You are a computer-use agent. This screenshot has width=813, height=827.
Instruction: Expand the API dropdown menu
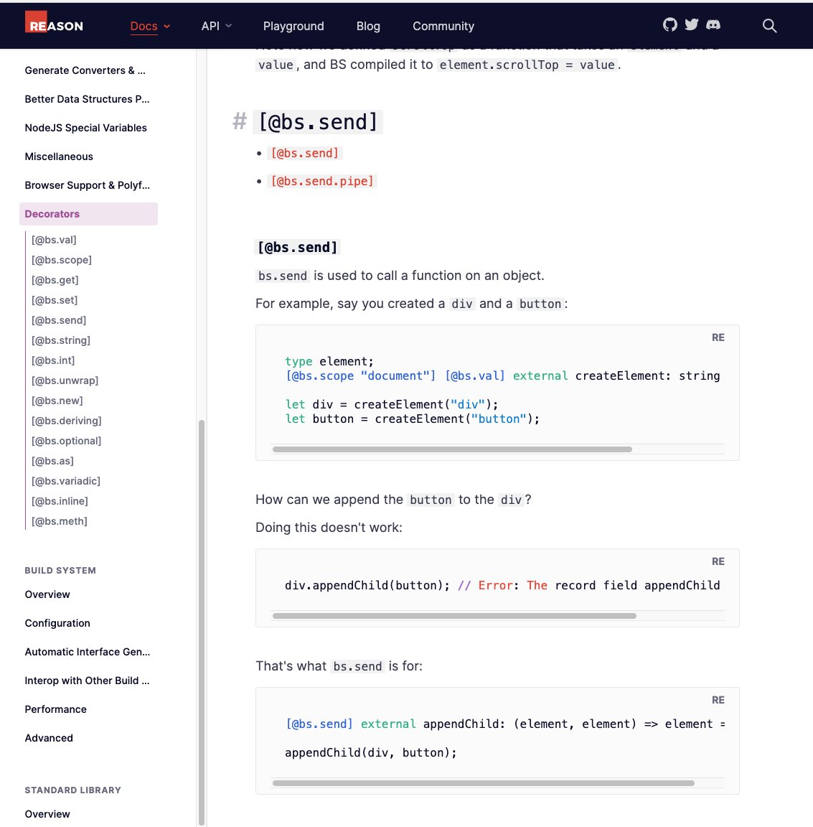coord(216,26)
